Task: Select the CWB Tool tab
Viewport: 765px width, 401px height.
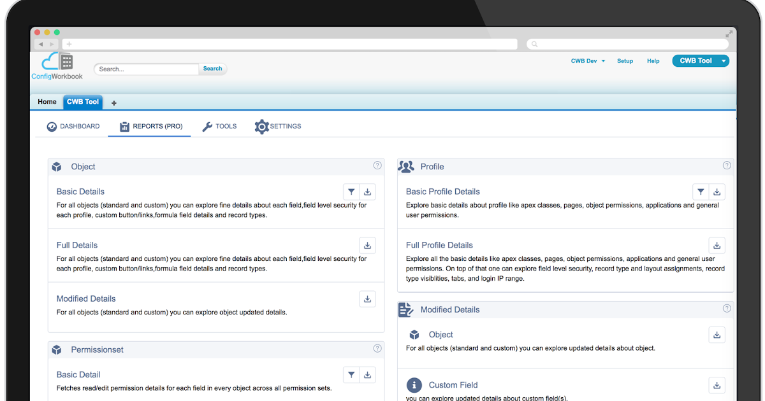Action: pyautogui.click(x=83, y=102)
